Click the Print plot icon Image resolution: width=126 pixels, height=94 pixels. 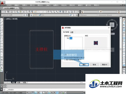click(12, 12)
